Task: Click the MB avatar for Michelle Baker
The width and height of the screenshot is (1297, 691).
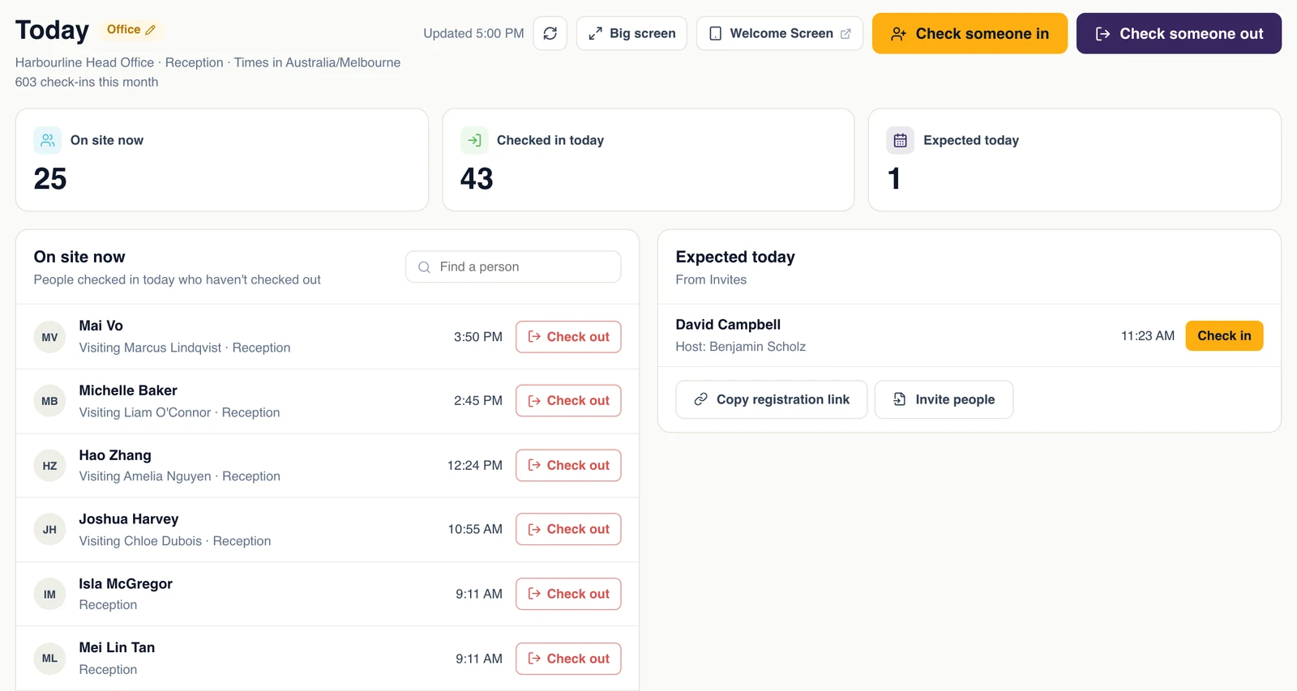Action: [x=49, y=401]
